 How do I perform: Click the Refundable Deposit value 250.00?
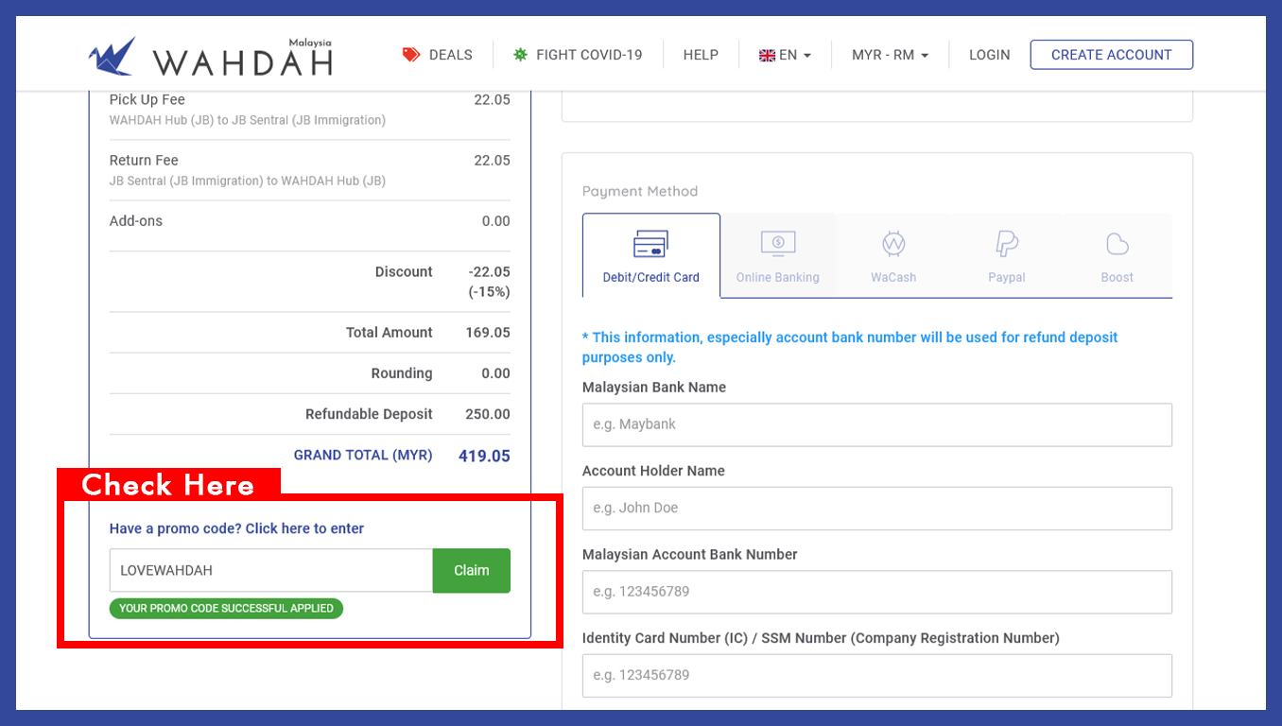(488, 414)
